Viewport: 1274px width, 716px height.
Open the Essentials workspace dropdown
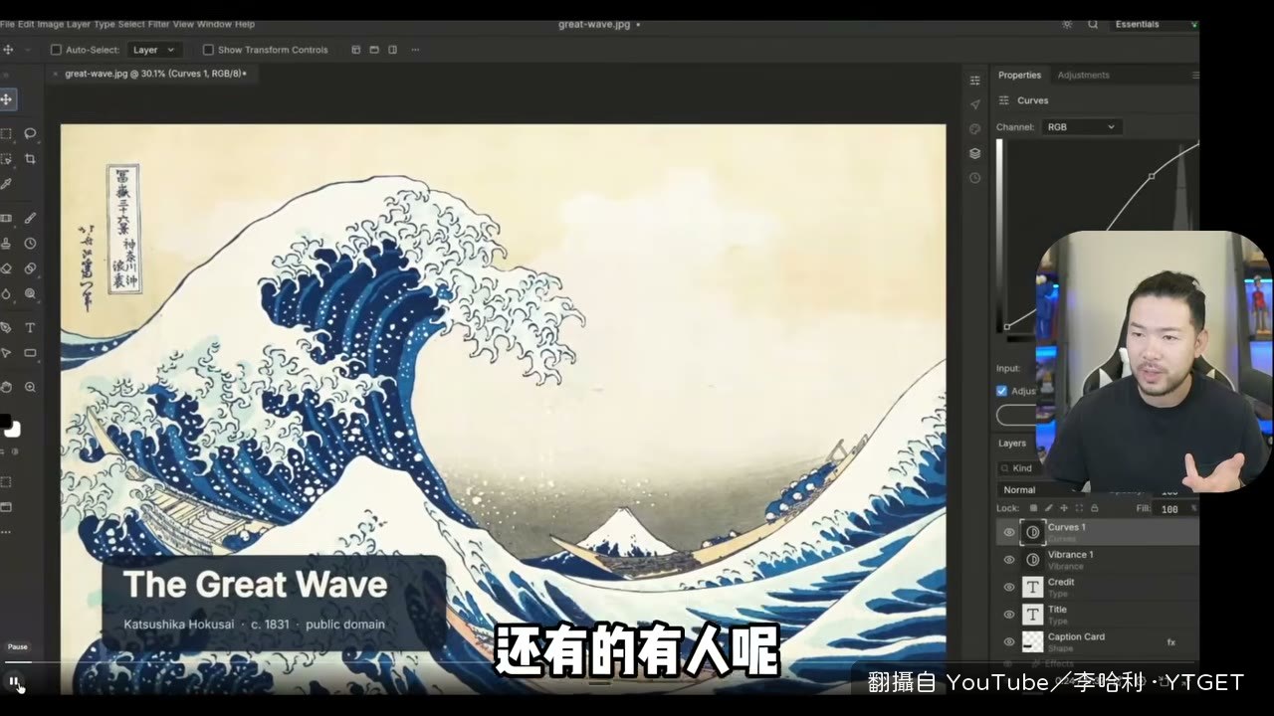tap(1154, 24)
